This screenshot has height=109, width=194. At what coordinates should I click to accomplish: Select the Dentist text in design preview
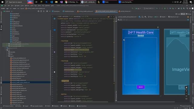141,36
